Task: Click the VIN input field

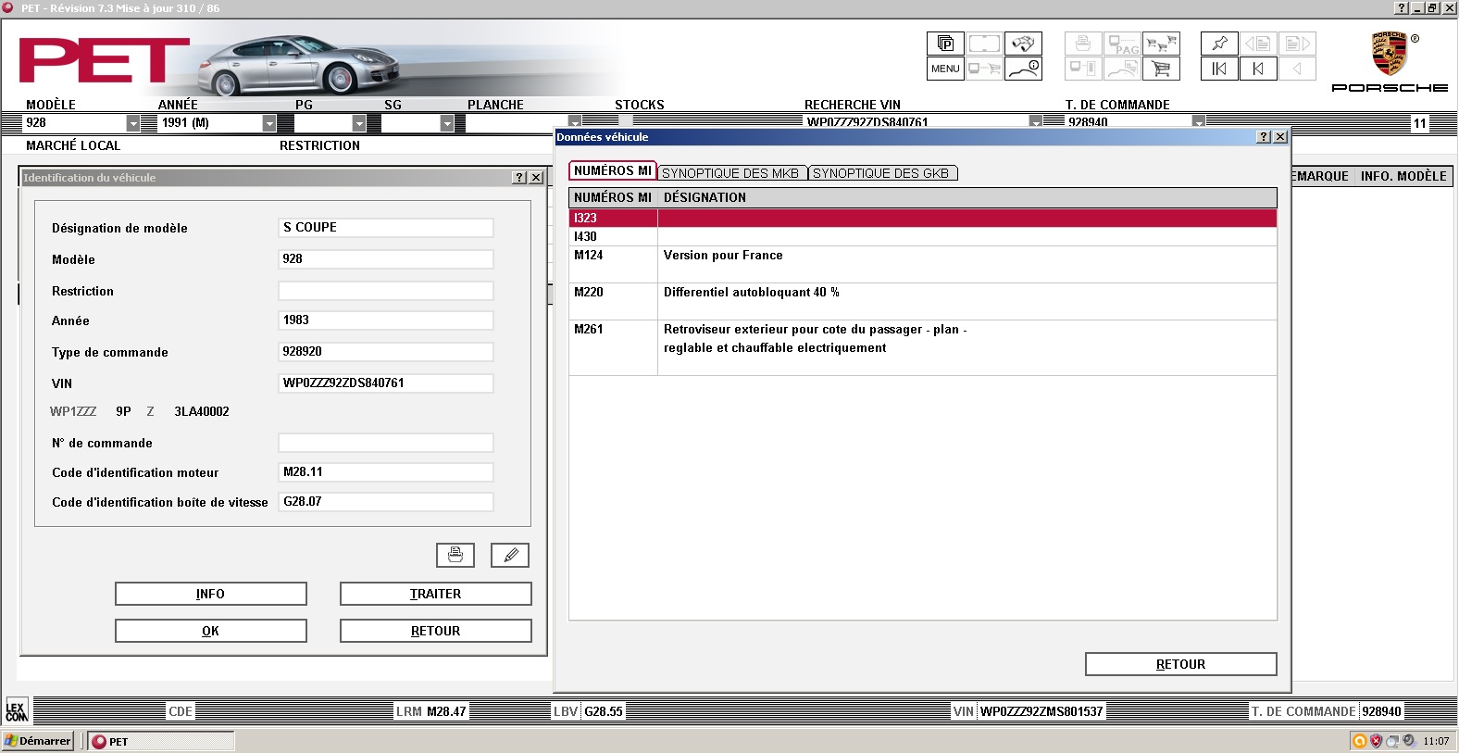Action: (x=386, y=383)
